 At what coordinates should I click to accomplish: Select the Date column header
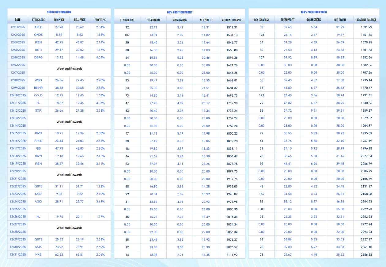click(x=18, y=20)
